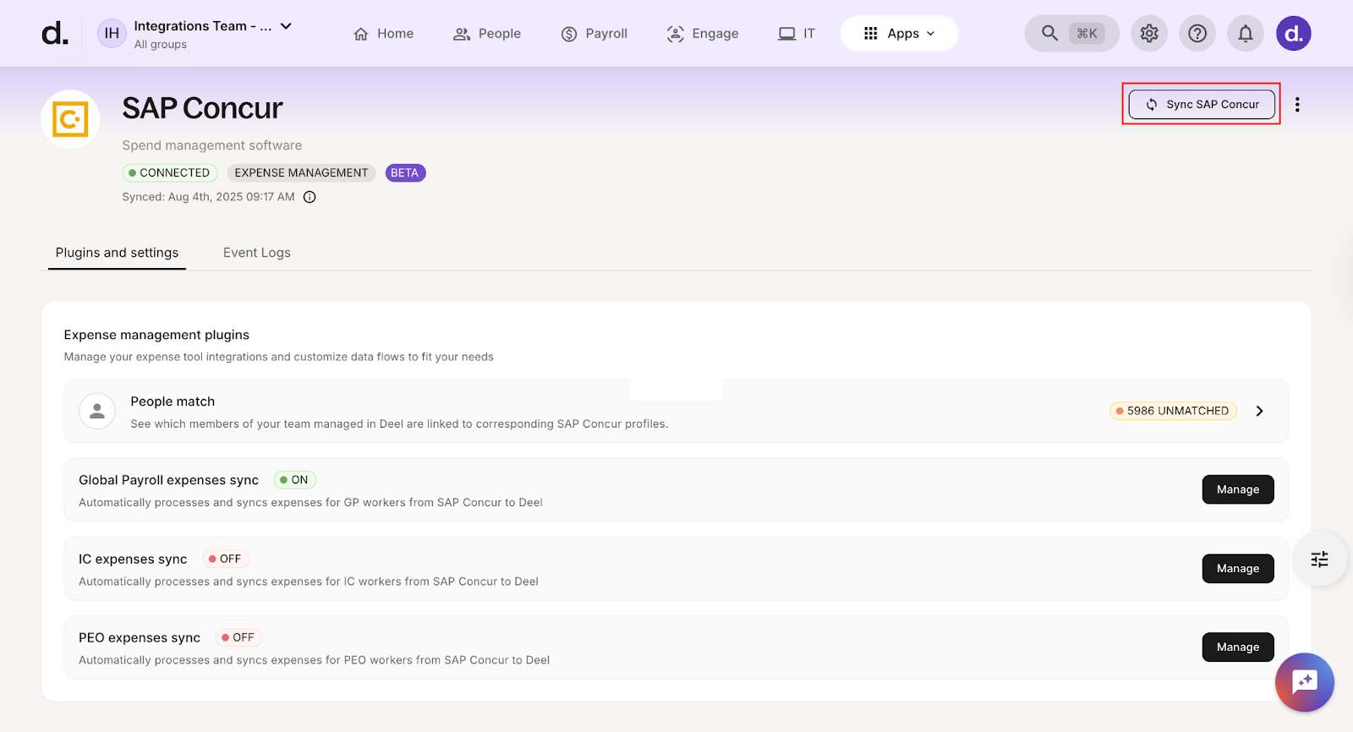Click the filter sliders floating icon

point(1319,560)
